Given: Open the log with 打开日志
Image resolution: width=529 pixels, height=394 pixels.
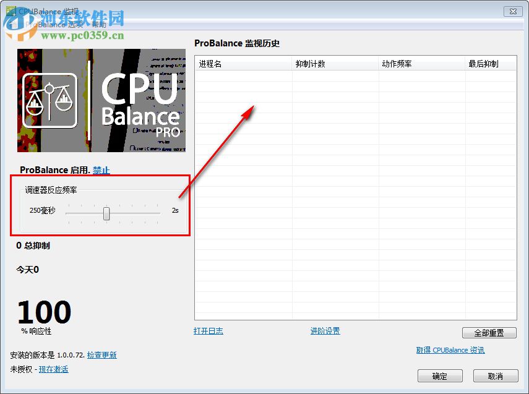Looking at the screenshot, I should [209, 331].
